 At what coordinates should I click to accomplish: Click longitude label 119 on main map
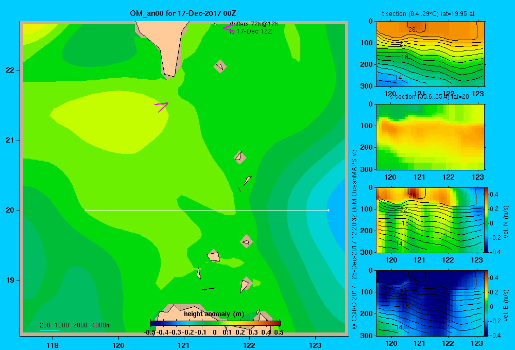pos(53,345)
